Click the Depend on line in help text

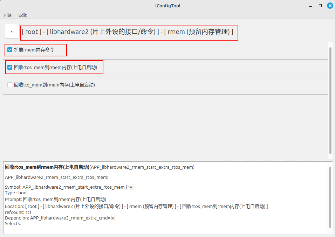60,218
